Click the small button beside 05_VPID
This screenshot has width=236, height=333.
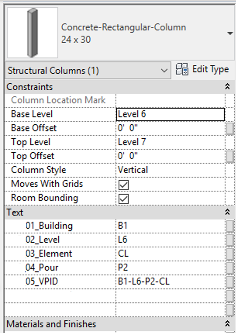pyautogui.click(x=230, y=282)
